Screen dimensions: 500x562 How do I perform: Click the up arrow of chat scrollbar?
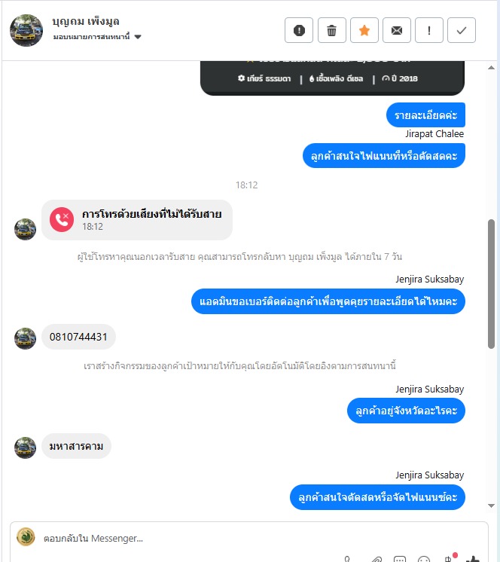[492, 67]
